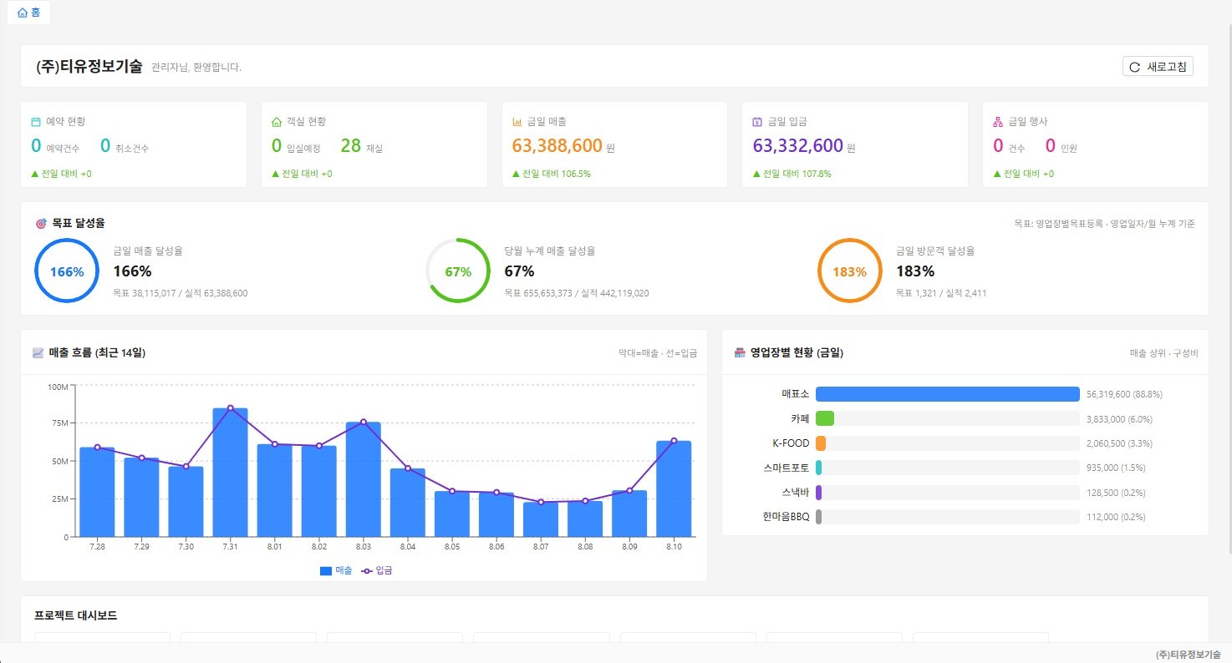Click the 0 예약건수 count
1232x663 pixels.
pos(36,146)
